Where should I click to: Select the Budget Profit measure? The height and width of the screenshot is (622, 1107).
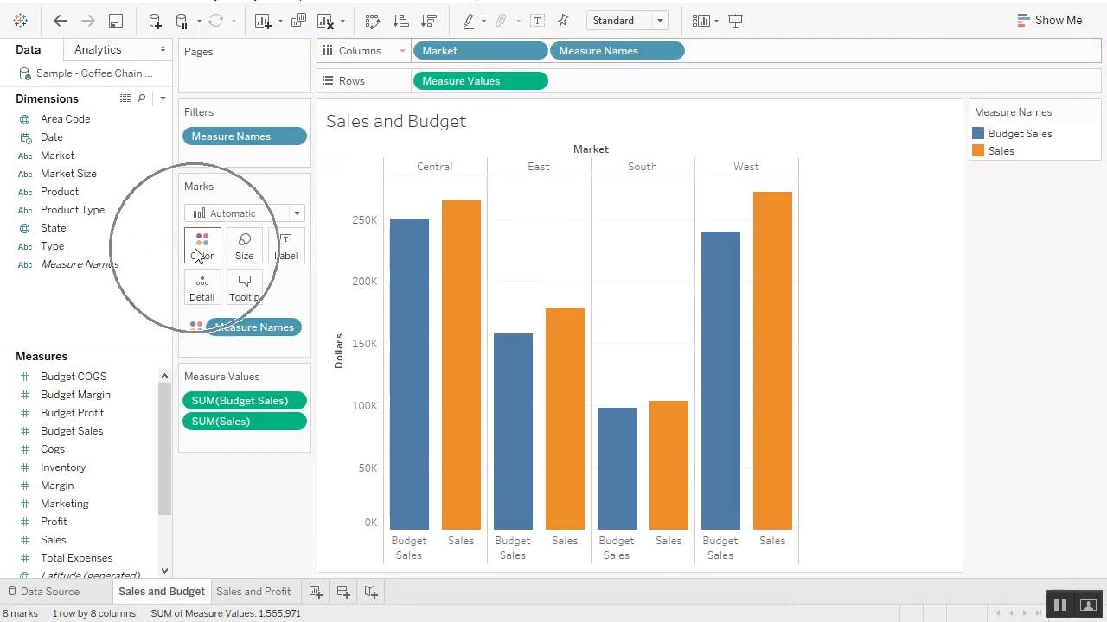tap(72, 413)
